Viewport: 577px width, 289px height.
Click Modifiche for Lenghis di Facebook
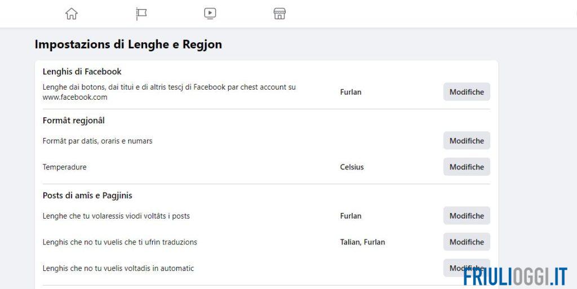(467, 92)
